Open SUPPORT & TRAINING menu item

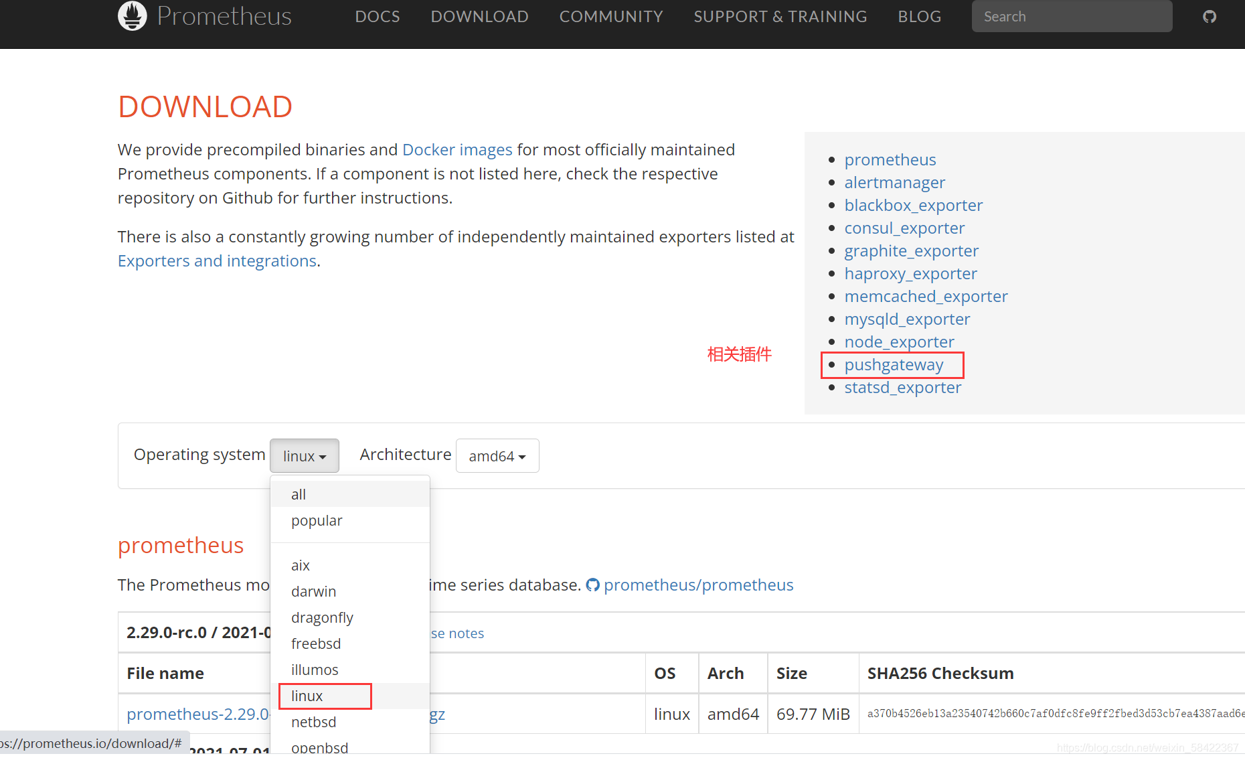coord(780,17)
